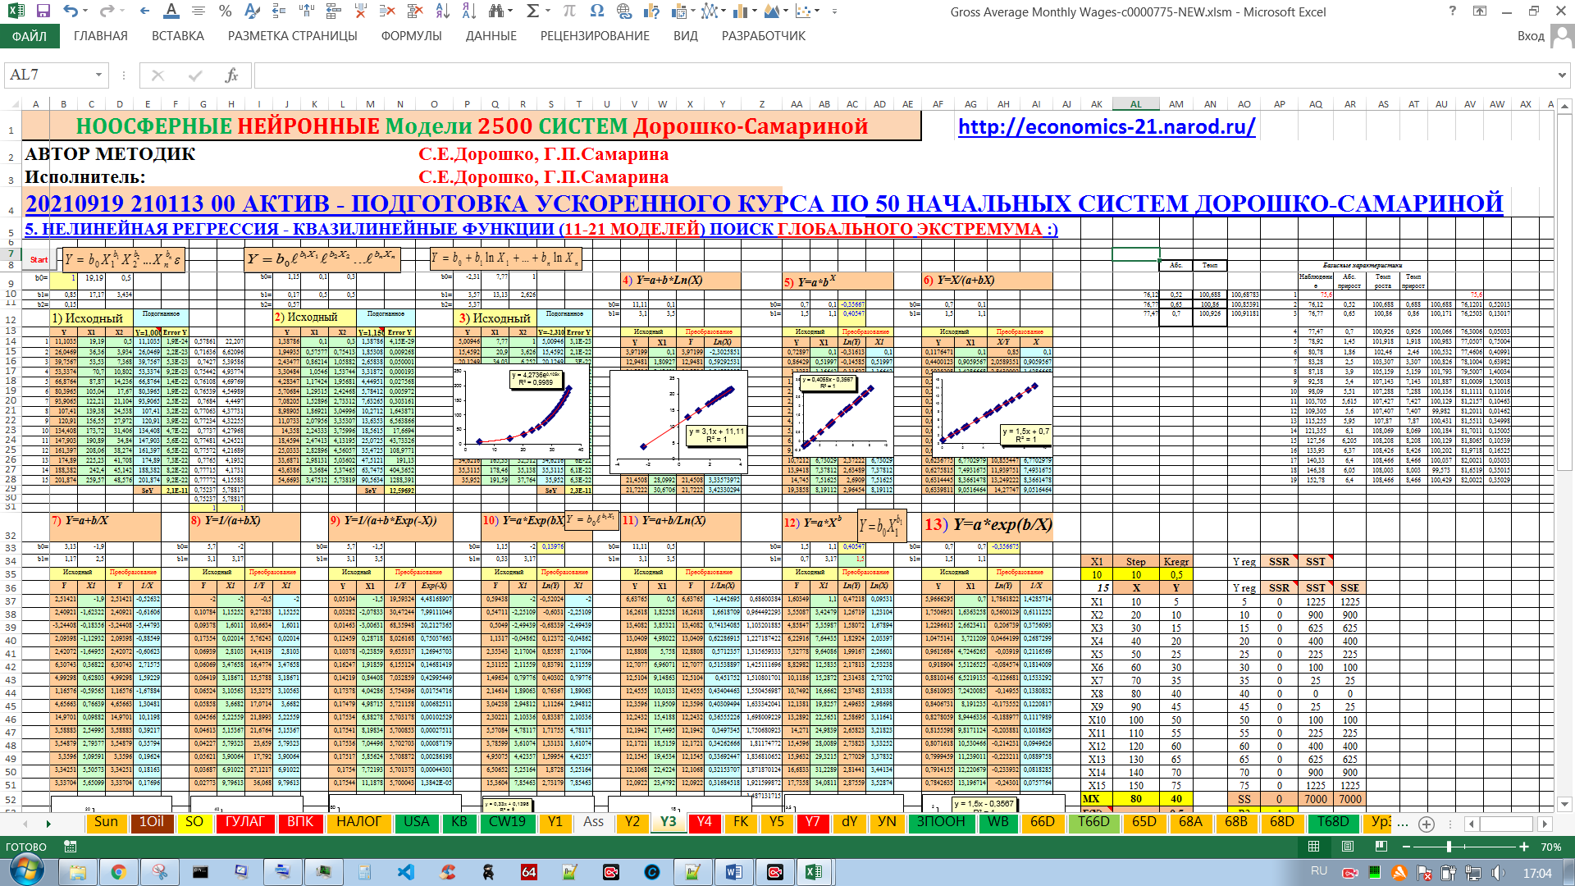The height and width of the screenshot is (886, 1575).
Task: Insert symbol using the Omega icon
Action: 596,11
